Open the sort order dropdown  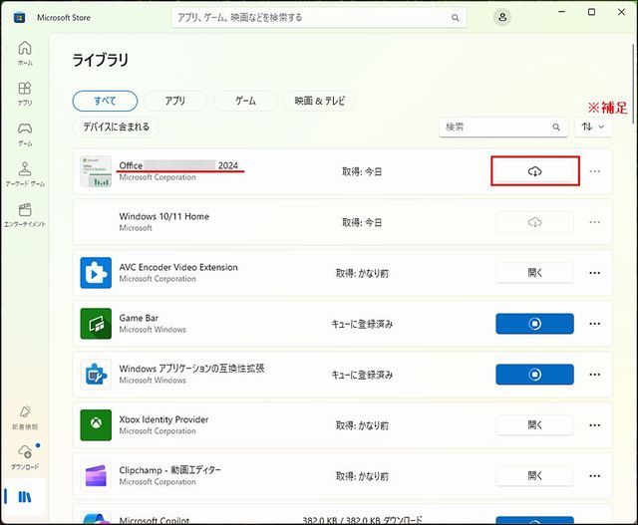(x=593, y=127)
